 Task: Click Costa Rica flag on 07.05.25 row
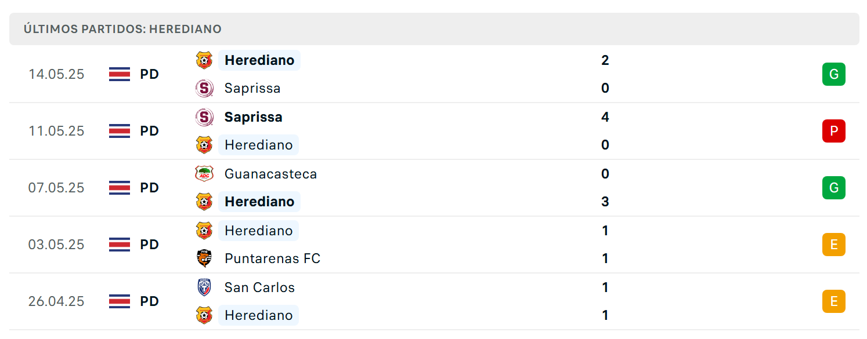point(120,188)
